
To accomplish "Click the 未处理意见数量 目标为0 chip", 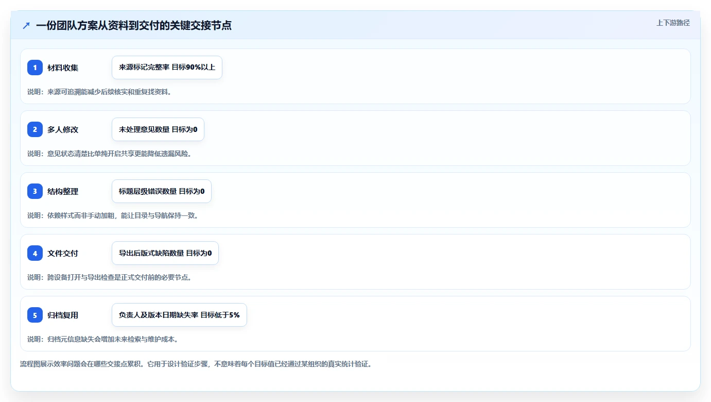I will 158,129.
